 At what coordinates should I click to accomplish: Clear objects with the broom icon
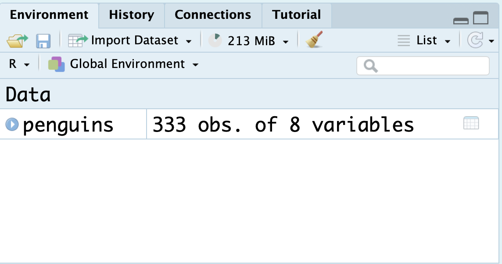point(314,39)
